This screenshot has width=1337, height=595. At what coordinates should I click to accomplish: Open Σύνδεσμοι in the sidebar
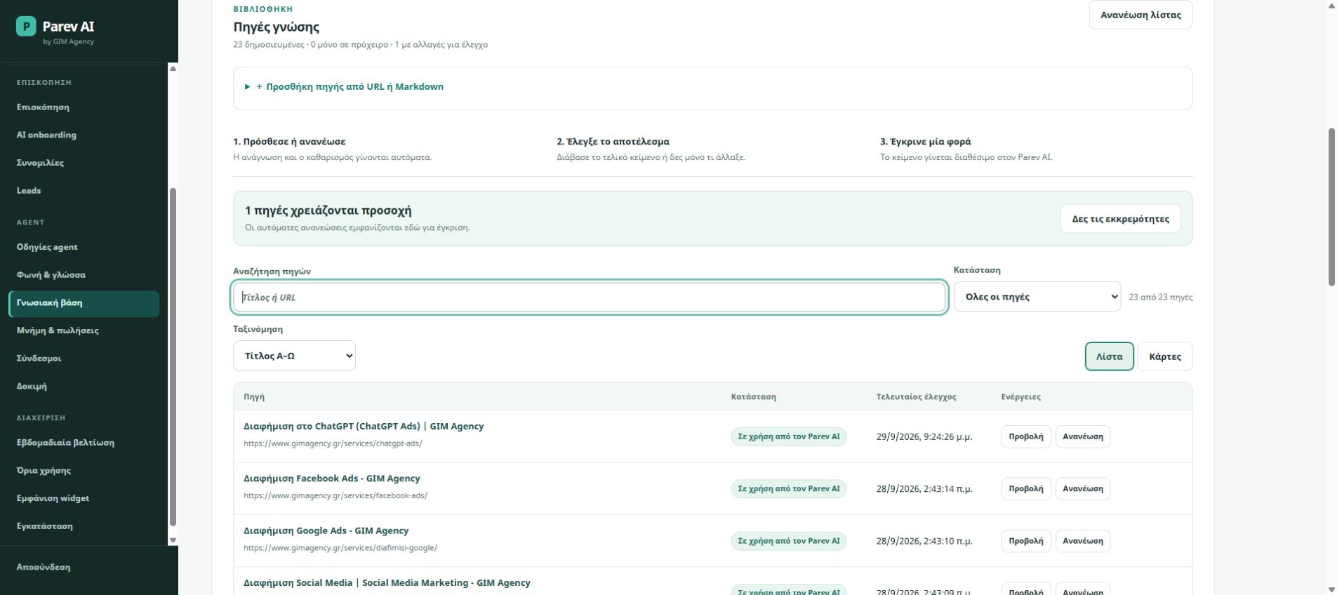pos(39,359)
